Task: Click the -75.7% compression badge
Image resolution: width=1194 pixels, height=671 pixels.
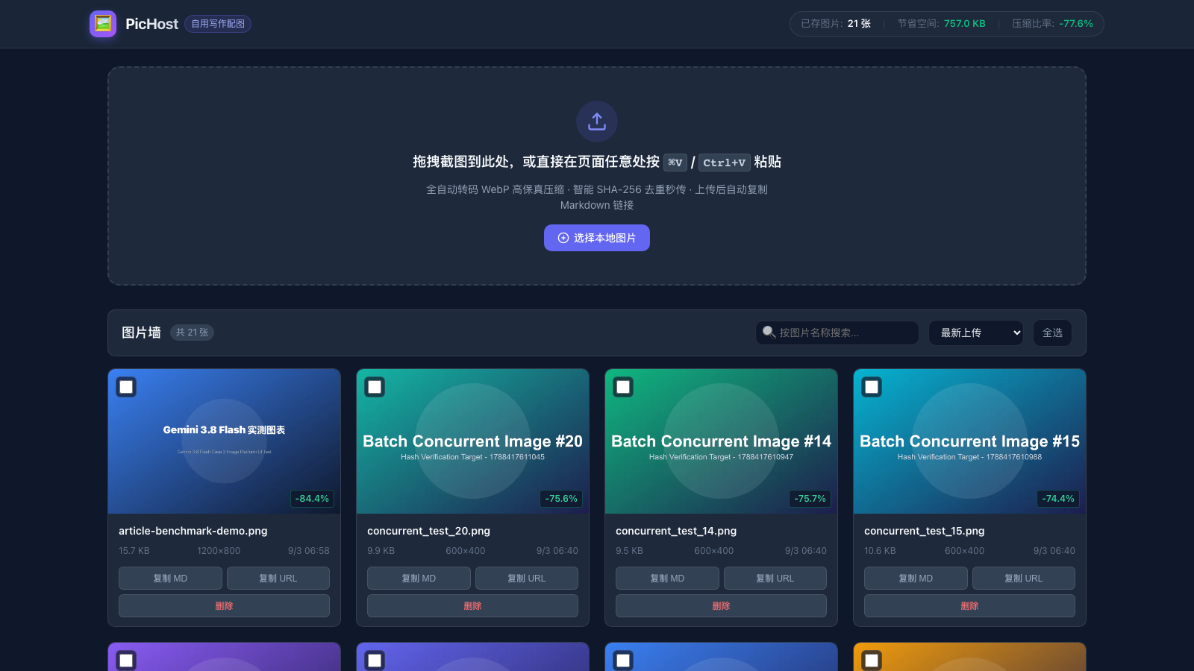Action: (x=810, y=499)
